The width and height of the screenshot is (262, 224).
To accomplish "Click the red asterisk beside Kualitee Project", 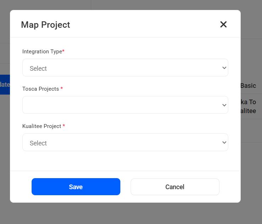I will click(64, 126).
